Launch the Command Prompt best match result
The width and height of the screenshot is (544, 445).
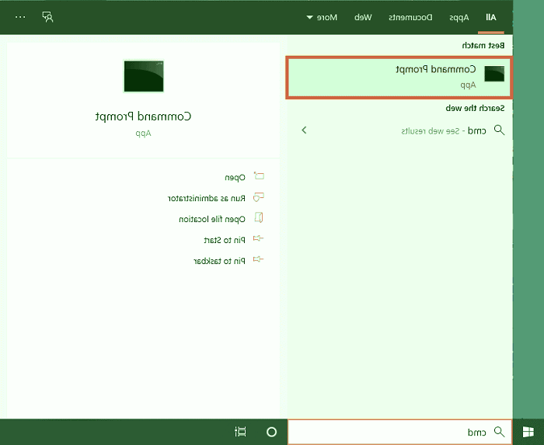[399, 77]
